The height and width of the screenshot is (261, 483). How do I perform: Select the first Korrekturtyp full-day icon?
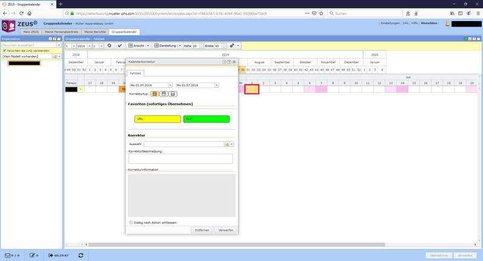click(155, 94)
